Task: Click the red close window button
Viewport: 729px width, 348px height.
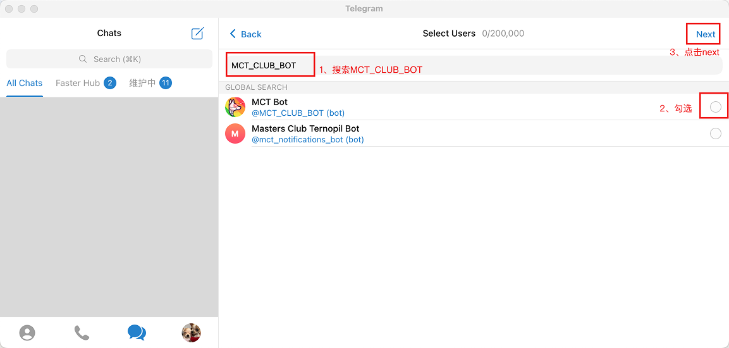Action: tap(9, 9)
